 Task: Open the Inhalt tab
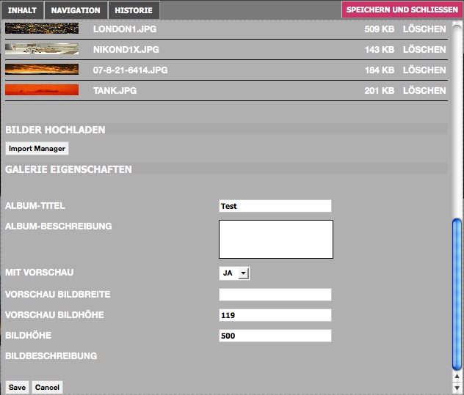point(22,10)
